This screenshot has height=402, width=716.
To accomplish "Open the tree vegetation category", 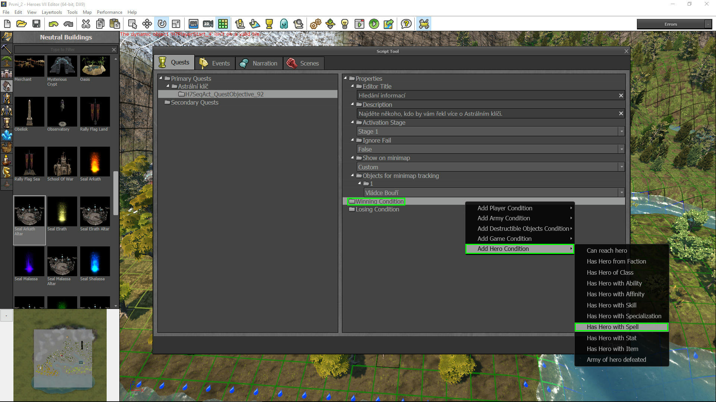I will (7, 61).
